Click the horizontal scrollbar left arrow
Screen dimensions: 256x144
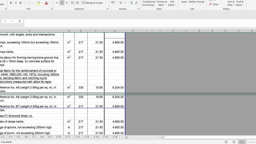(162, 137)
